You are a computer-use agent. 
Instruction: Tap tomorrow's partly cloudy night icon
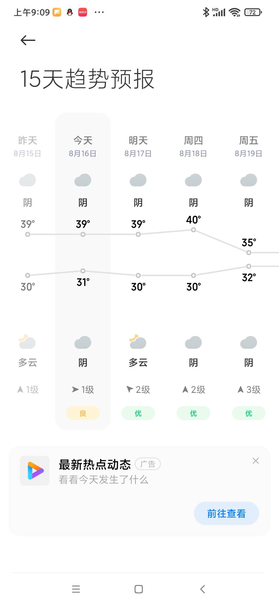[138, 342]
